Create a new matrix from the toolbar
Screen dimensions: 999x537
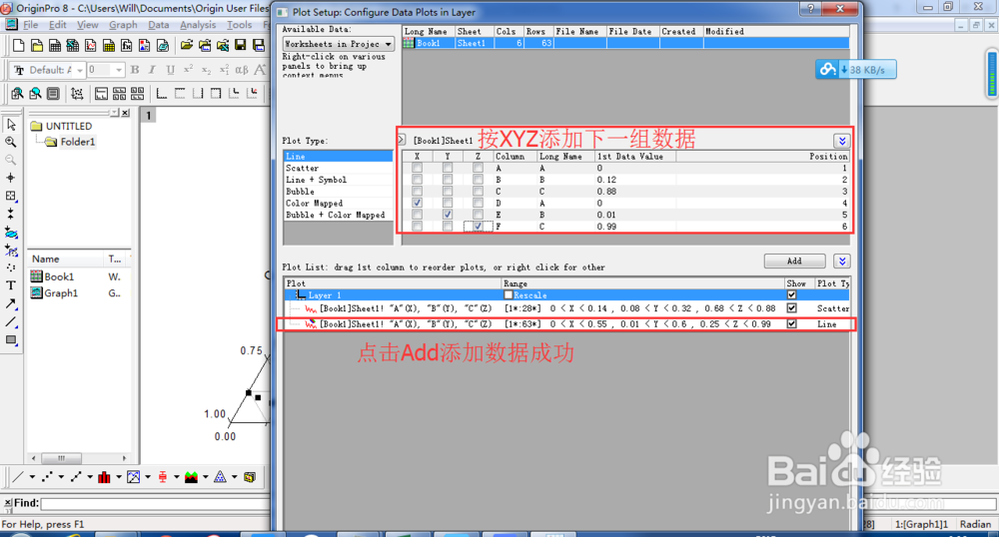[109, 45]
